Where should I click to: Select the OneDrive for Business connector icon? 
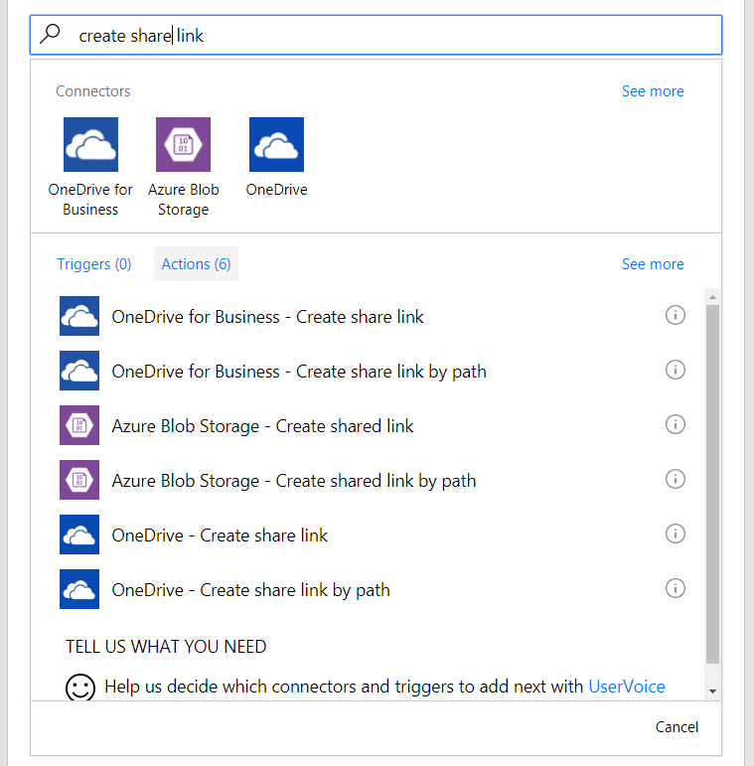(x=90, y=145)
